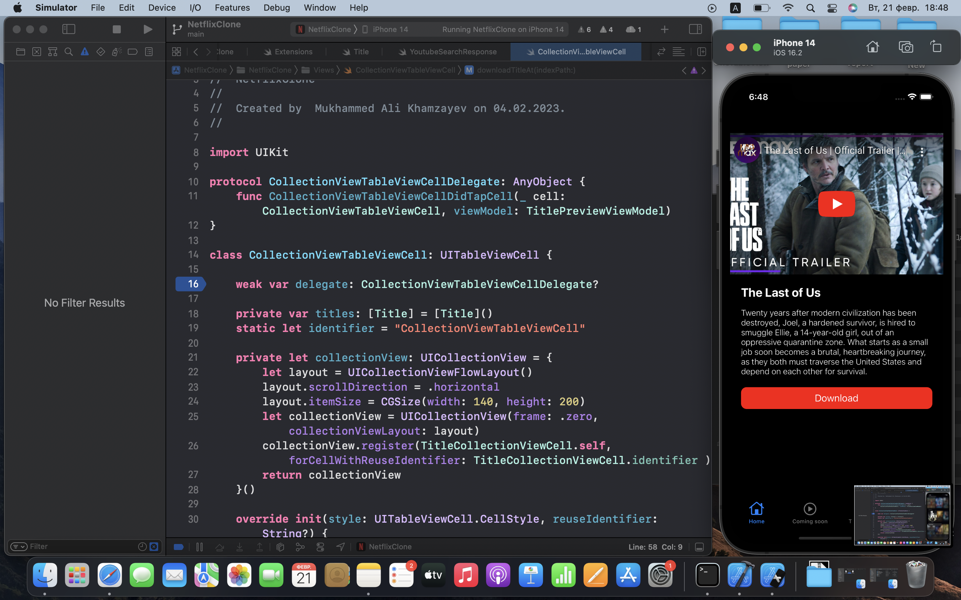Tap the Coming soon tab in simulator
This screenshot has height=600, width=961.
point(810,513)
